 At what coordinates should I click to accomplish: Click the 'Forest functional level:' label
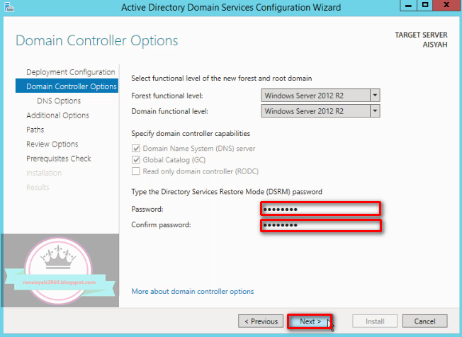pos(167,96)
